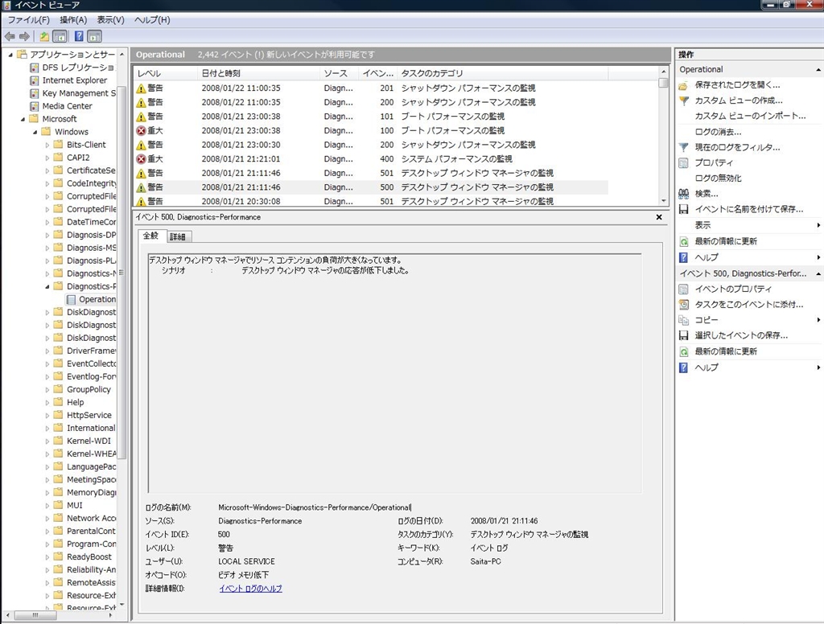Click the save selected events disk icon
824x624 pixels.
683,335
